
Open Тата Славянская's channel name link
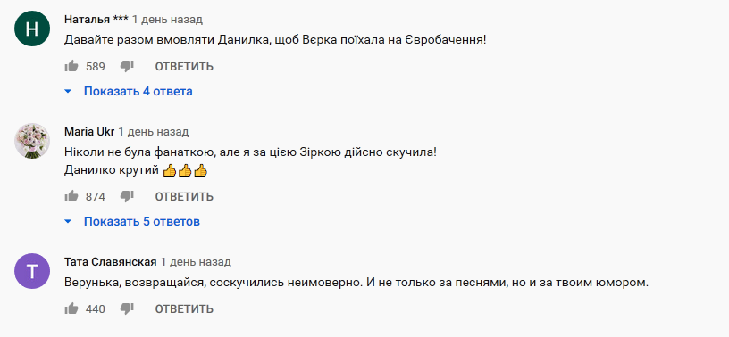point(110,262)
